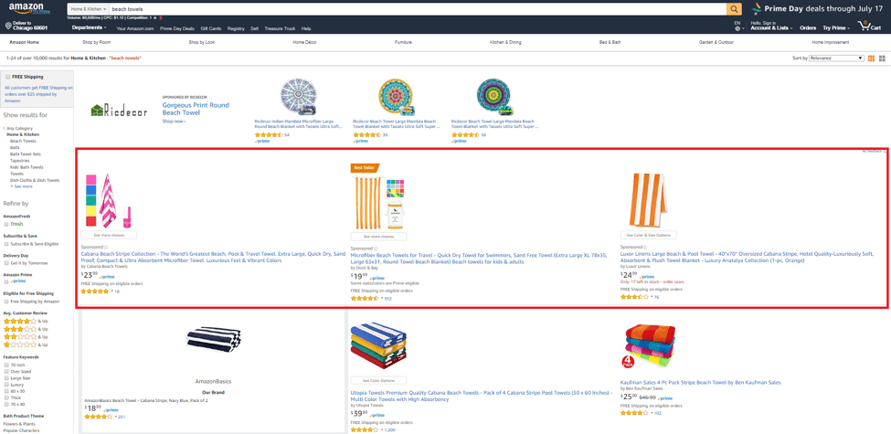Image resolution: width=891 pixels, height=434 pixels.
Task: Open the Sort by Relevance dropdown
Action: pos(836,58)
